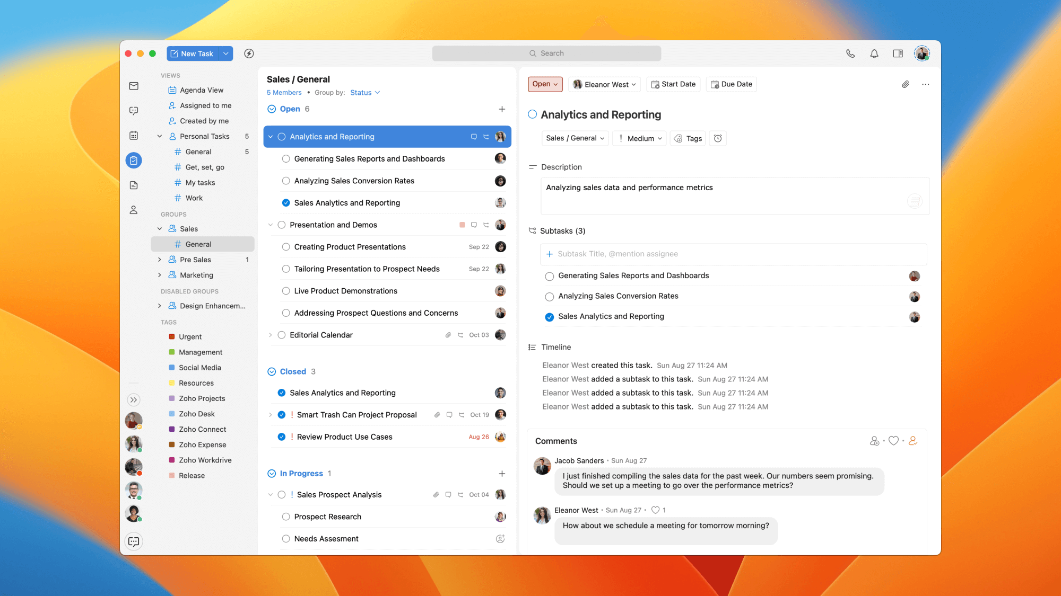Open Agenda View in sidebar

pos(201,90)
